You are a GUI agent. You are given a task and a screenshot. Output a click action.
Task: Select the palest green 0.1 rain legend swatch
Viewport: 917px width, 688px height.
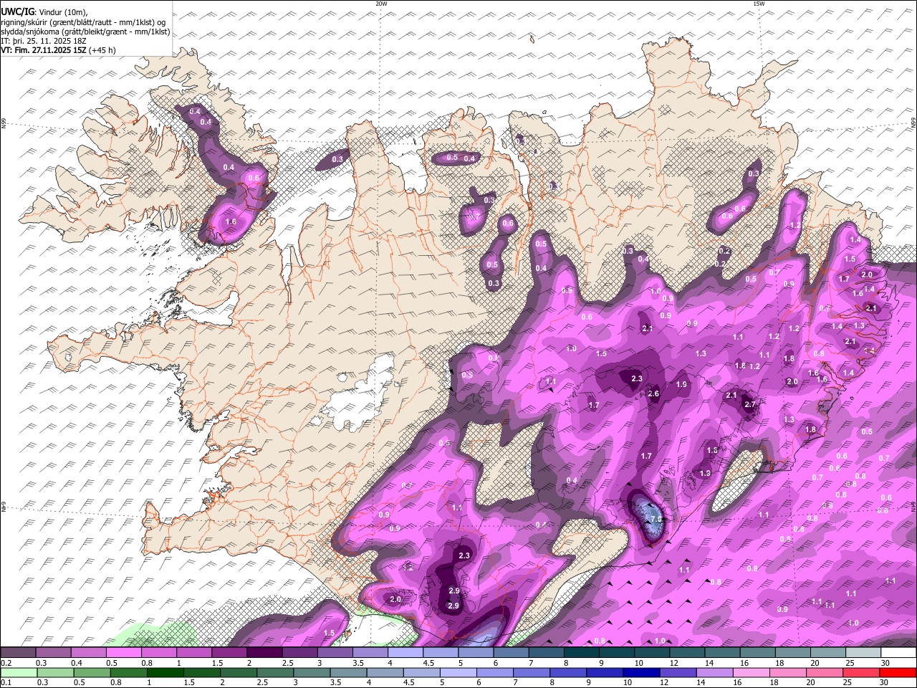pos(19,673)
